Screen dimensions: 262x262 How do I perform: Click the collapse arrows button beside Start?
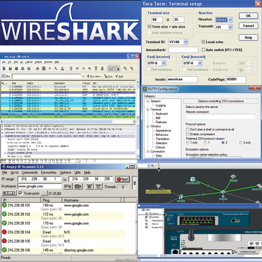coord(134,183)
